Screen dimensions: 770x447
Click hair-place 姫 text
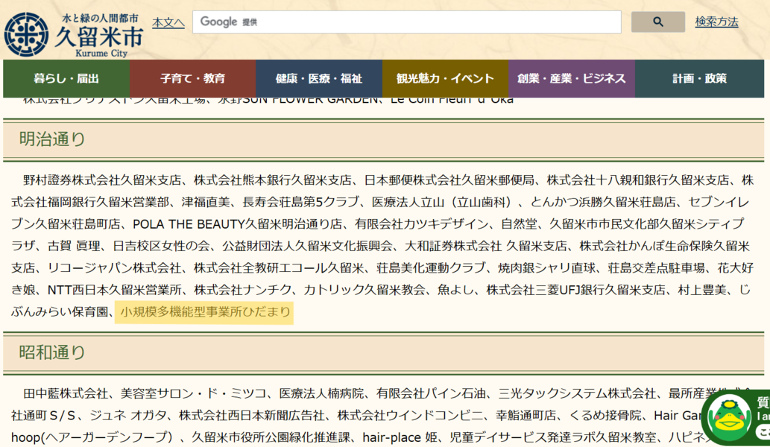pos(400,437)
